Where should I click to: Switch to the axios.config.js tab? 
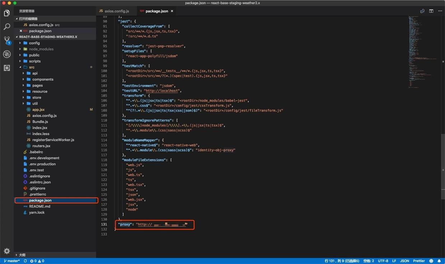114,11
